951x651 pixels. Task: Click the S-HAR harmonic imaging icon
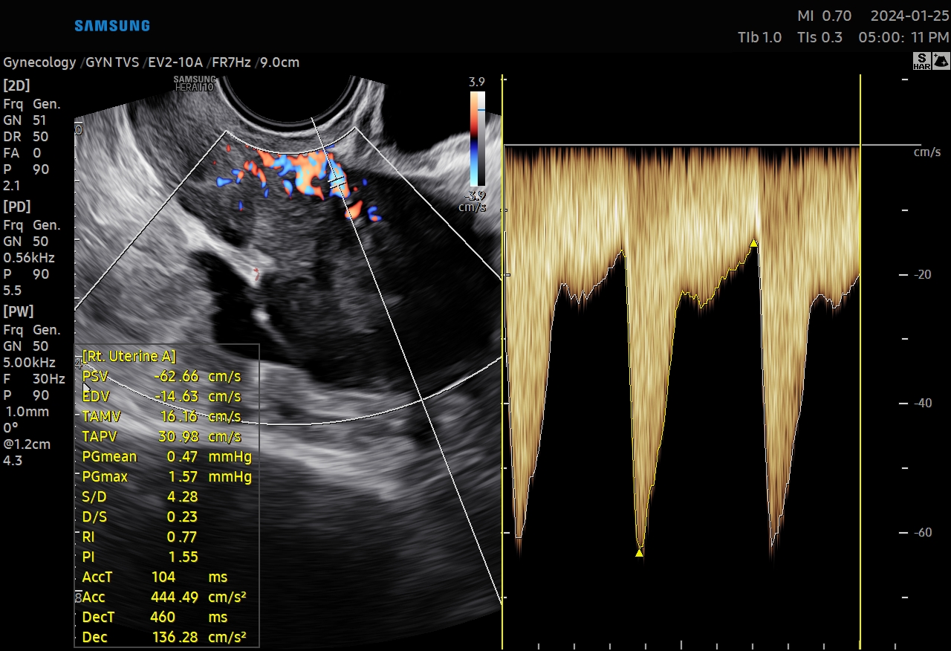pyautogui.click(x=921, y=62)
